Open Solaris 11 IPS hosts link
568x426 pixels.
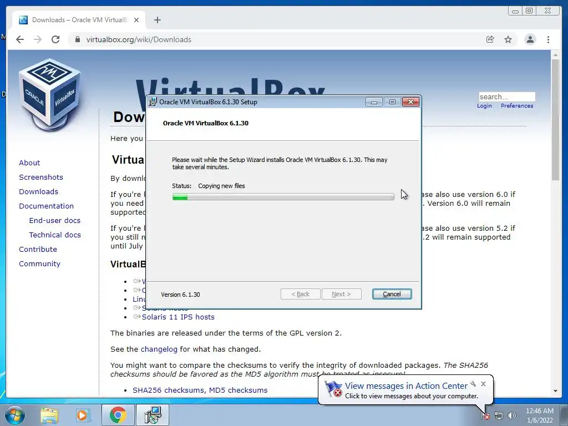click(178, 317)
